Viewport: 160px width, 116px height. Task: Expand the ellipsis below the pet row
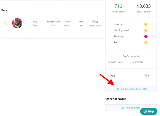pyautogui.click(x=28, y=37)
